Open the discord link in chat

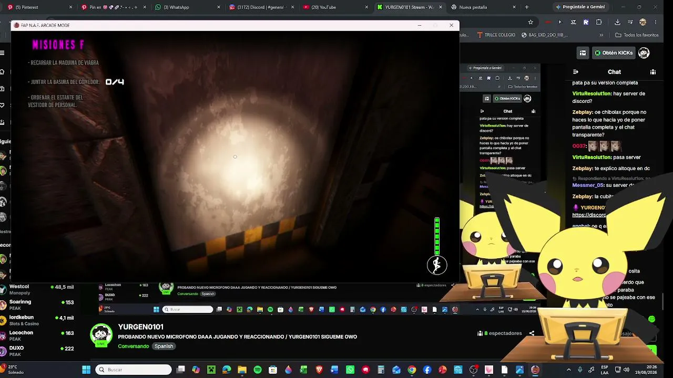(x=589, y=215)
